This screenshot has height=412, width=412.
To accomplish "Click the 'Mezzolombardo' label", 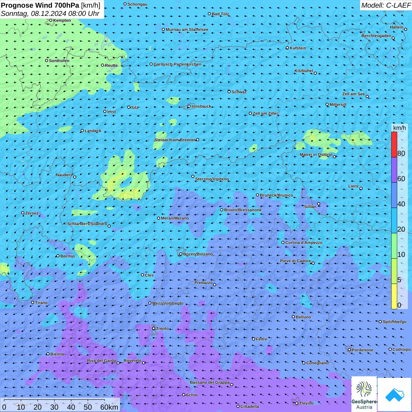I will pos(168,303).
